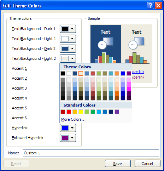Click the Save button
Screen dimensions: 164x171
point(118,164)
